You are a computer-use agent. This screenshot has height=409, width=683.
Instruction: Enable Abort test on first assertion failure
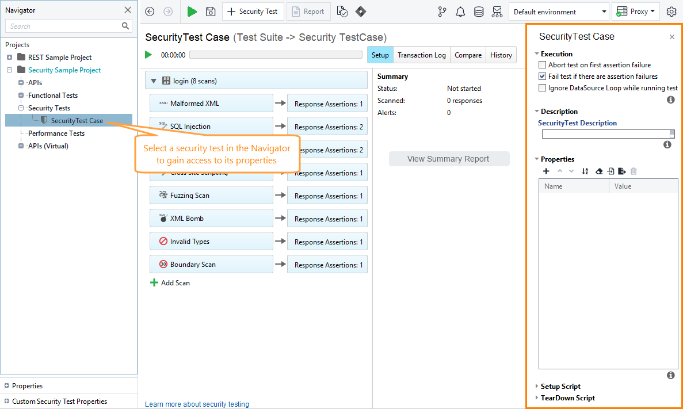point(541,64)
